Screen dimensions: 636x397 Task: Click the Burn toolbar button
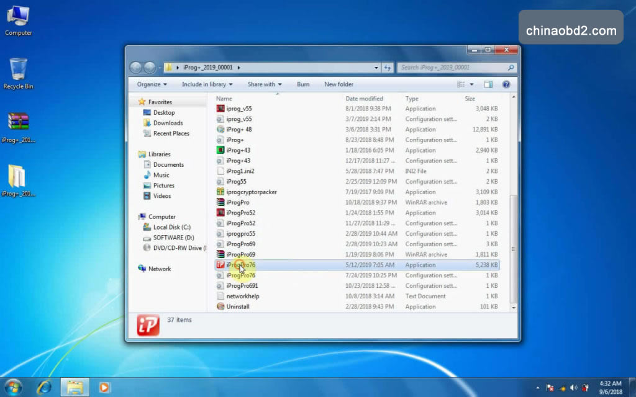tap(303, 84)
